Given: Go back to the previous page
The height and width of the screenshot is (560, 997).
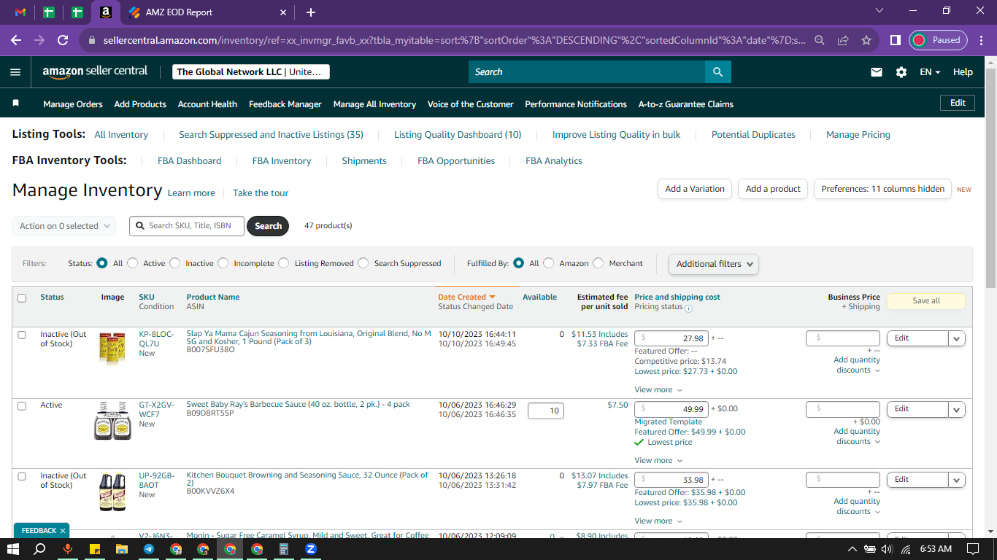Looking at the screenshot, I should [x=16, y=40].
